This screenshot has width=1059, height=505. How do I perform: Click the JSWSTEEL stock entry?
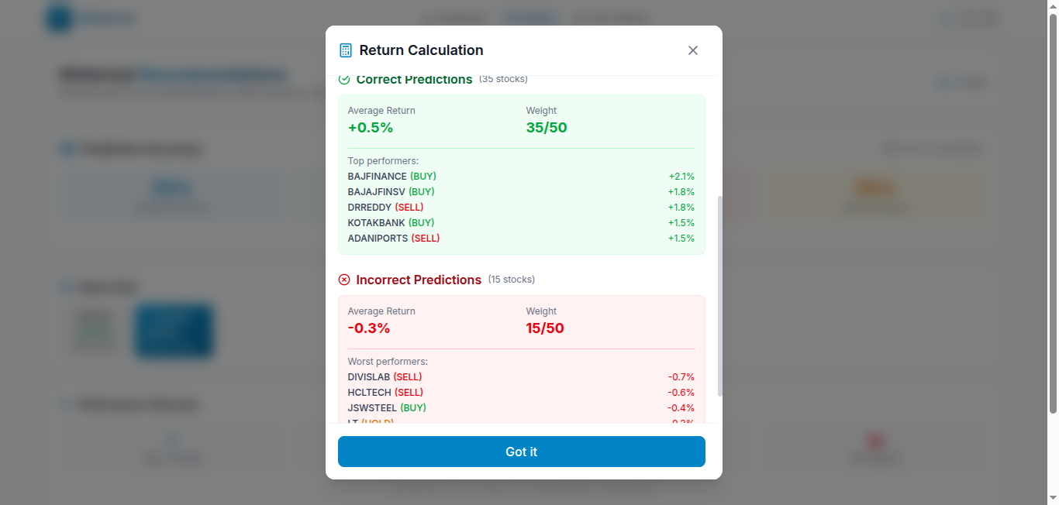pos(372,408)
